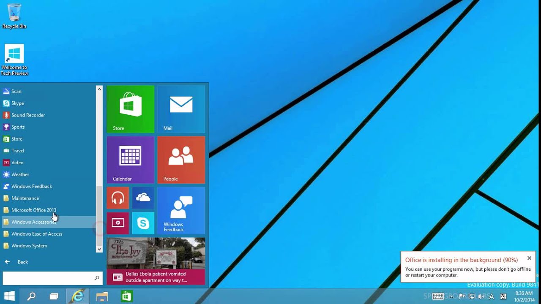Image resolution: width=541 pixels, height=304 pixels.
Task: Open Weather app in the list
Action: tap(48, 174)
